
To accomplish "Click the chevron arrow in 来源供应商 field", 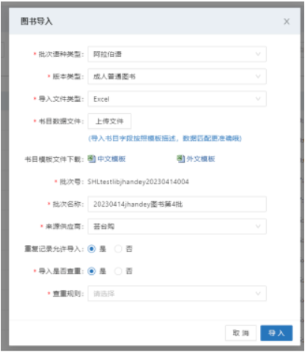I will [258, 226].
